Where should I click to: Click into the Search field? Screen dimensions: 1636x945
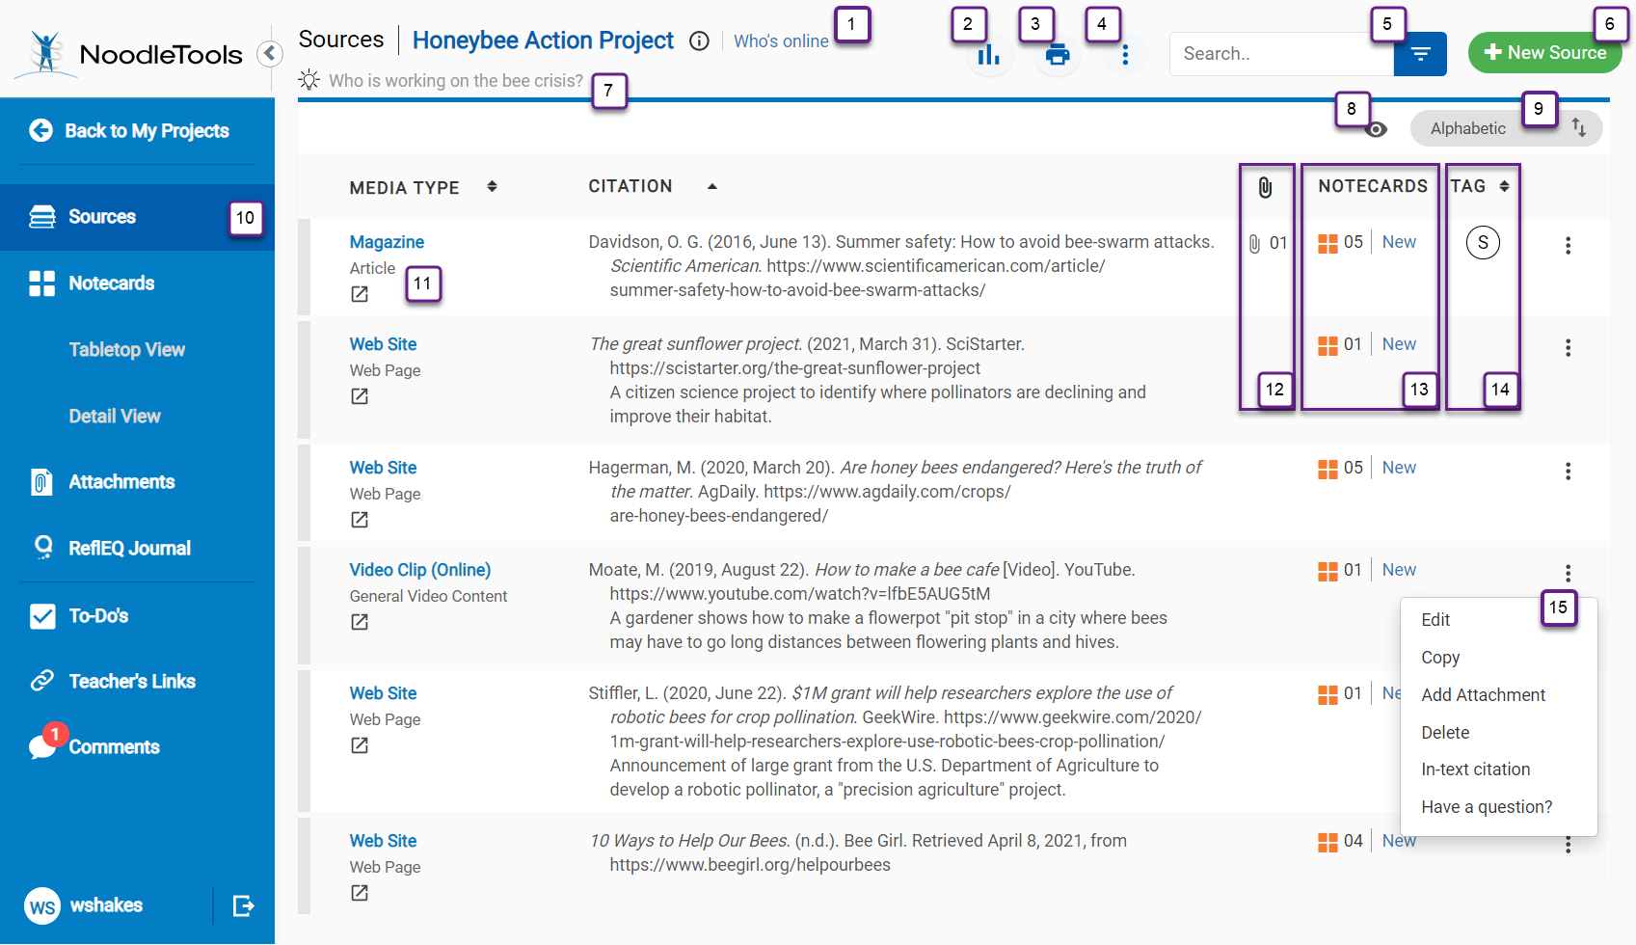point(1280,54)
